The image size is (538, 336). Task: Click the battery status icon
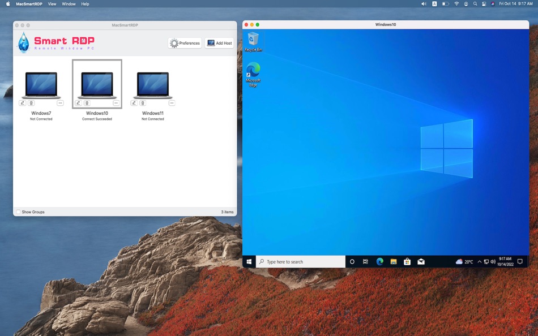[x=445, y=4]
